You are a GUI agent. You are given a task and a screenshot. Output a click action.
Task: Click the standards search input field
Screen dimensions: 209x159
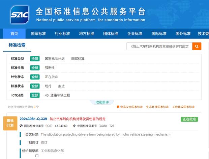(159, 46)
